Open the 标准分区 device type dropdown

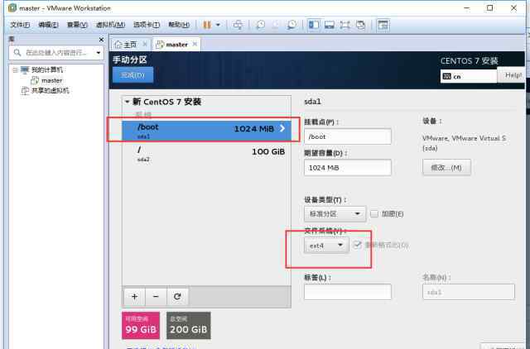coord(335,214)
